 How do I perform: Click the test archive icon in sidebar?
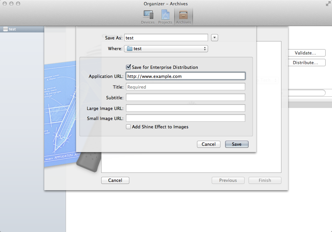(5, 29)
